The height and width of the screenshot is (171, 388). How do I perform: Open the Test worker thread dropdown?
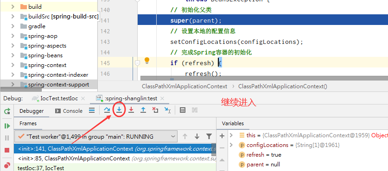(x=96, y=136)
